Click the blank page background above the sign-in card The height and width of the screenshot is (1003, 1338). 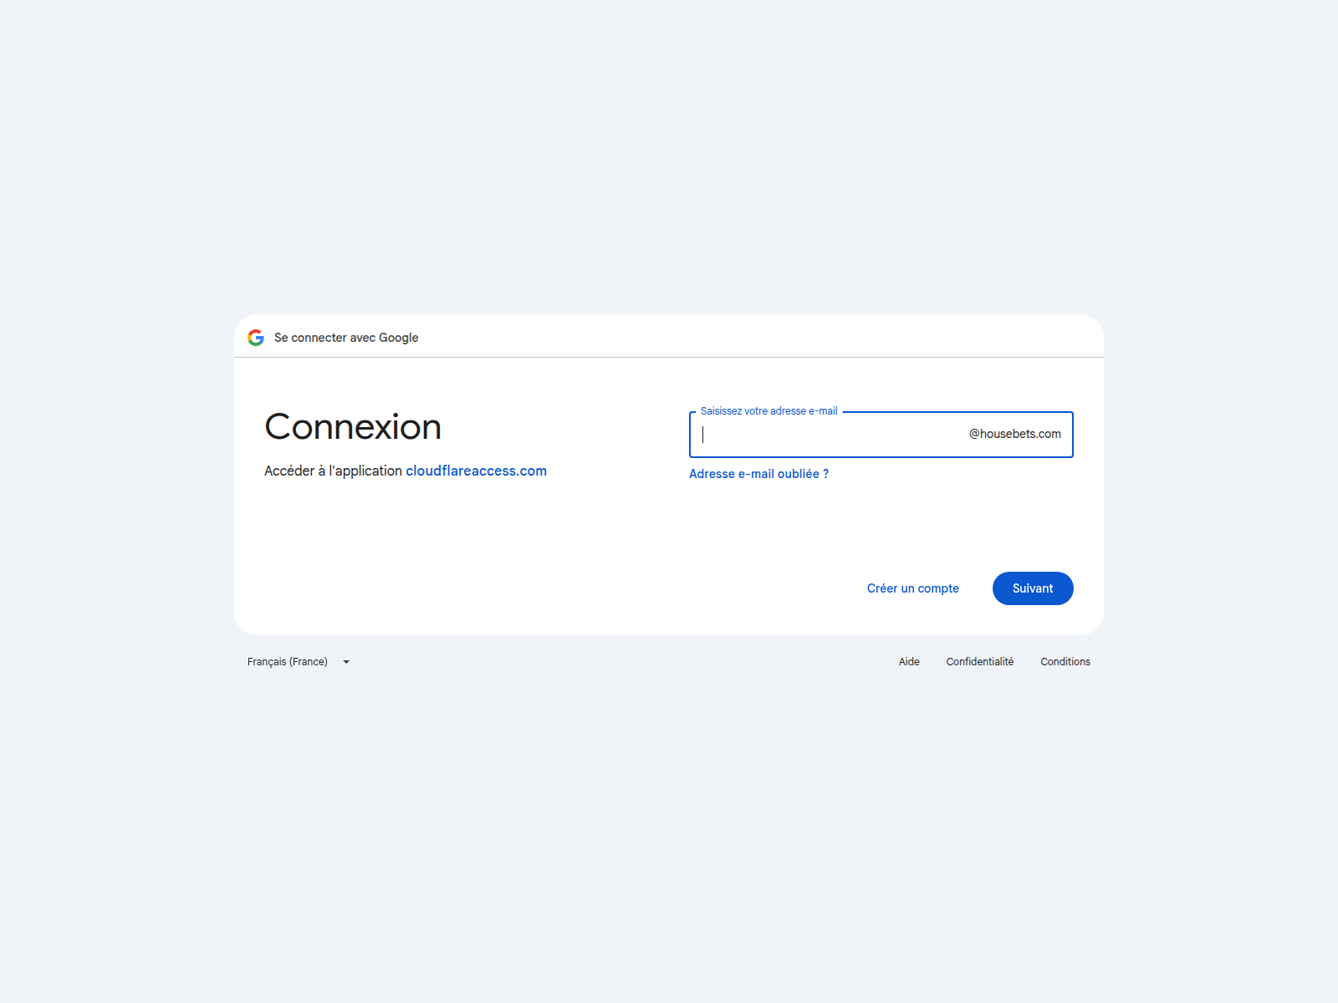669,159
